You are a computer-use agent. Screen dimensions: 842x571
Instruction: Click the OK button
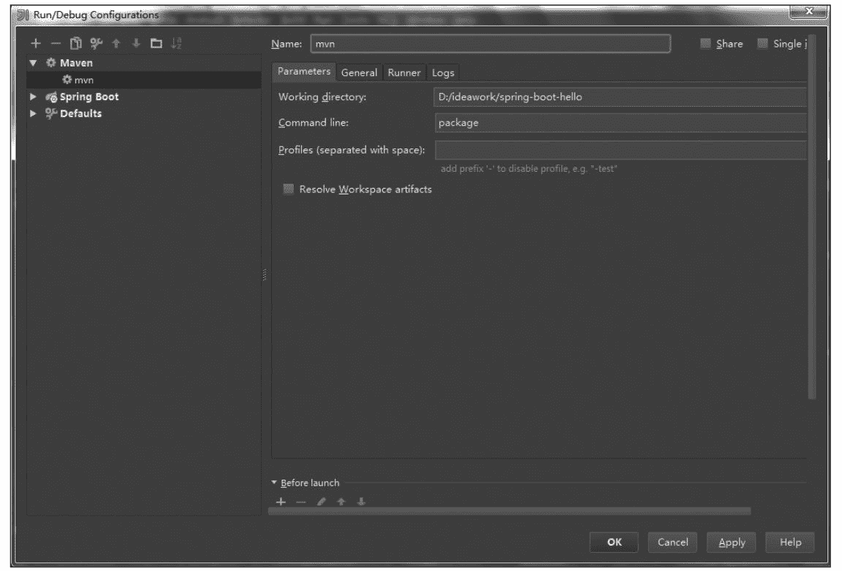[x=615, y=542]
